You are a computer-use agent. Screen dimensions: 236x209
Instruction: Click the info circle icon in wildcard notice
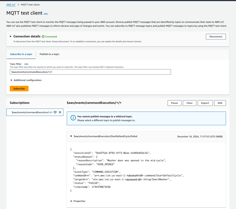tap(73, 118)
